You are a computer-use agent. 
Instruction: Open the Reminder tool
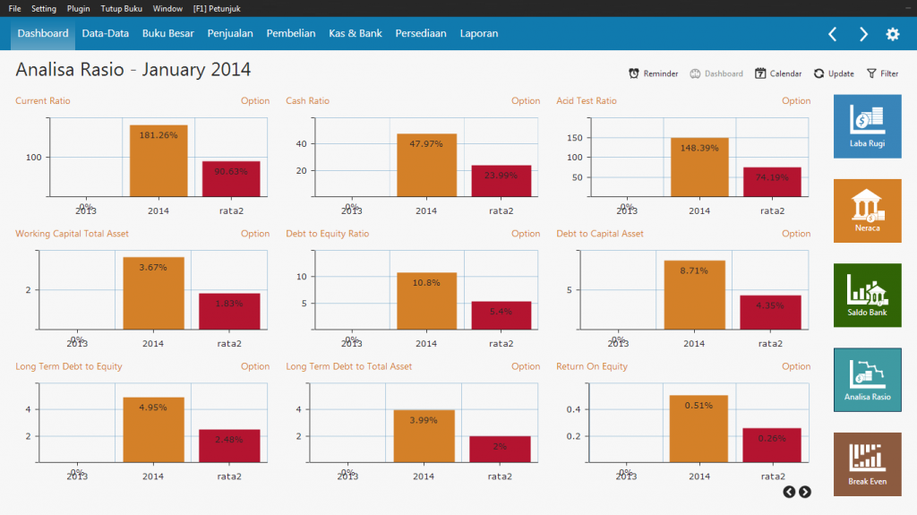click(x=653, y=73)
